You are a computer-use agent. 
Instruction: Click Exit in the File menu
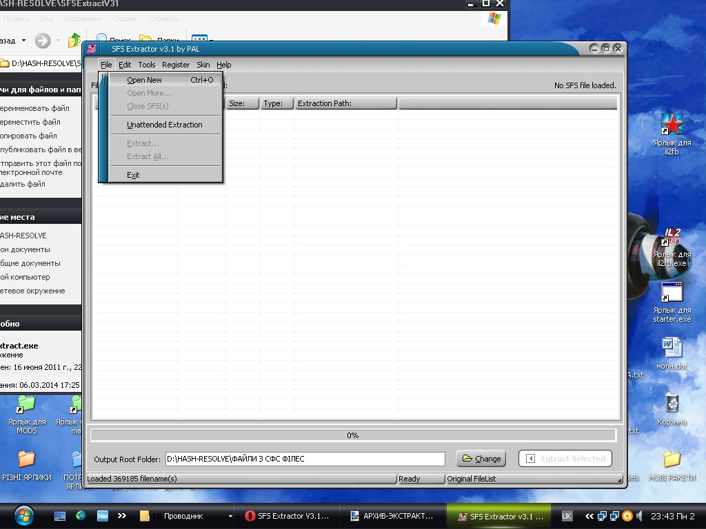[133, 175]
